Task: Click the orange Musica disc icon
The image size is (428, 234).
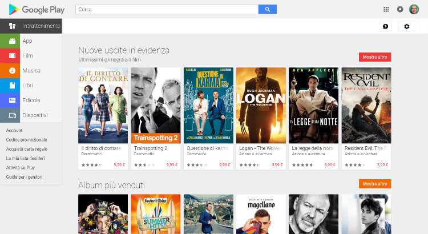Action: 13,71
